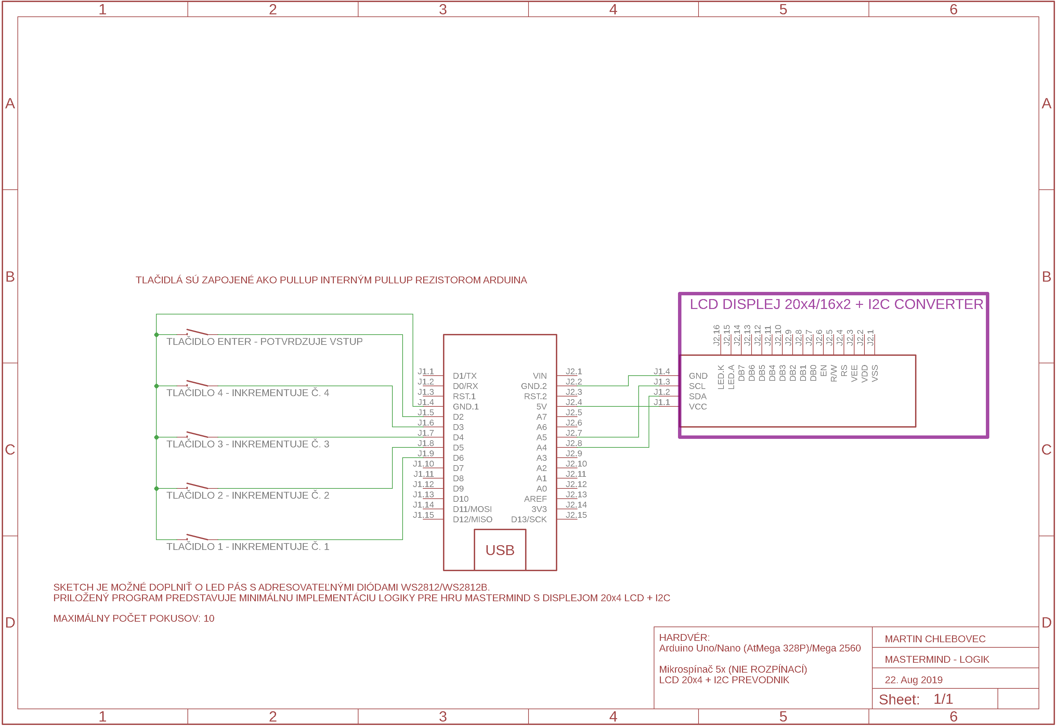Click the Arduino pin label 'D1/TX'
This screenshot has height=727, width=1056.
pyautogui.click(x=465, y=376)
